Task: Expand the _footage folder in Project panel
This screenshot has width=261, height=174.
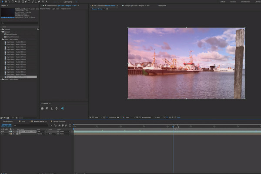Action: (x=1, y=29)
